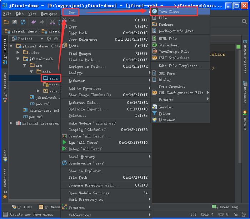Click the Save All toolbar icon
The image size is (250, 219).
(x=15, y=22)
